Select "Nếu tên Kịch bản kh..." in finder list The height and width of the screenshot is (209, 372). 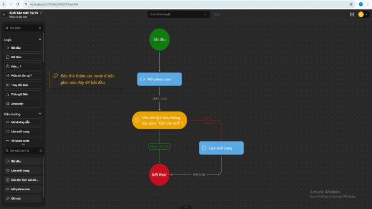pos(23,180)
